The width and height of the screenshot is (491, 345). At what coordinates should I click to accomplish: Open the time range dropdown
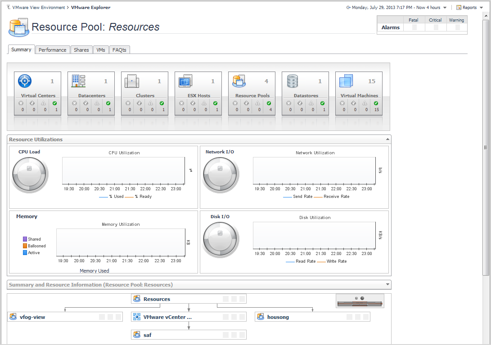pos(445,8)
